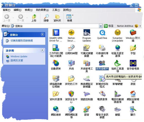144x122 pixels.
Task: Open 說明及支援 link
Action: tap(17, 60)
